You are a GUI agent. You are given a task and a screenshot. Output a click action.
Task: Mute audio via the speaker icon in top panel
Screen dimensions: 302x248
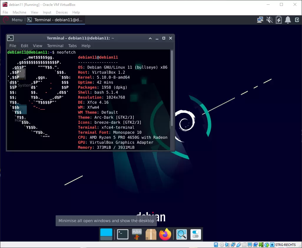pos(269,20)
